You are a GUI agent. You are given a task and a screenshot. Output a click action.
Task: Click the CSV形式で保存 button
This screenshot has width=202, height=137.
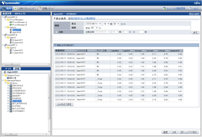click(64, 104)
